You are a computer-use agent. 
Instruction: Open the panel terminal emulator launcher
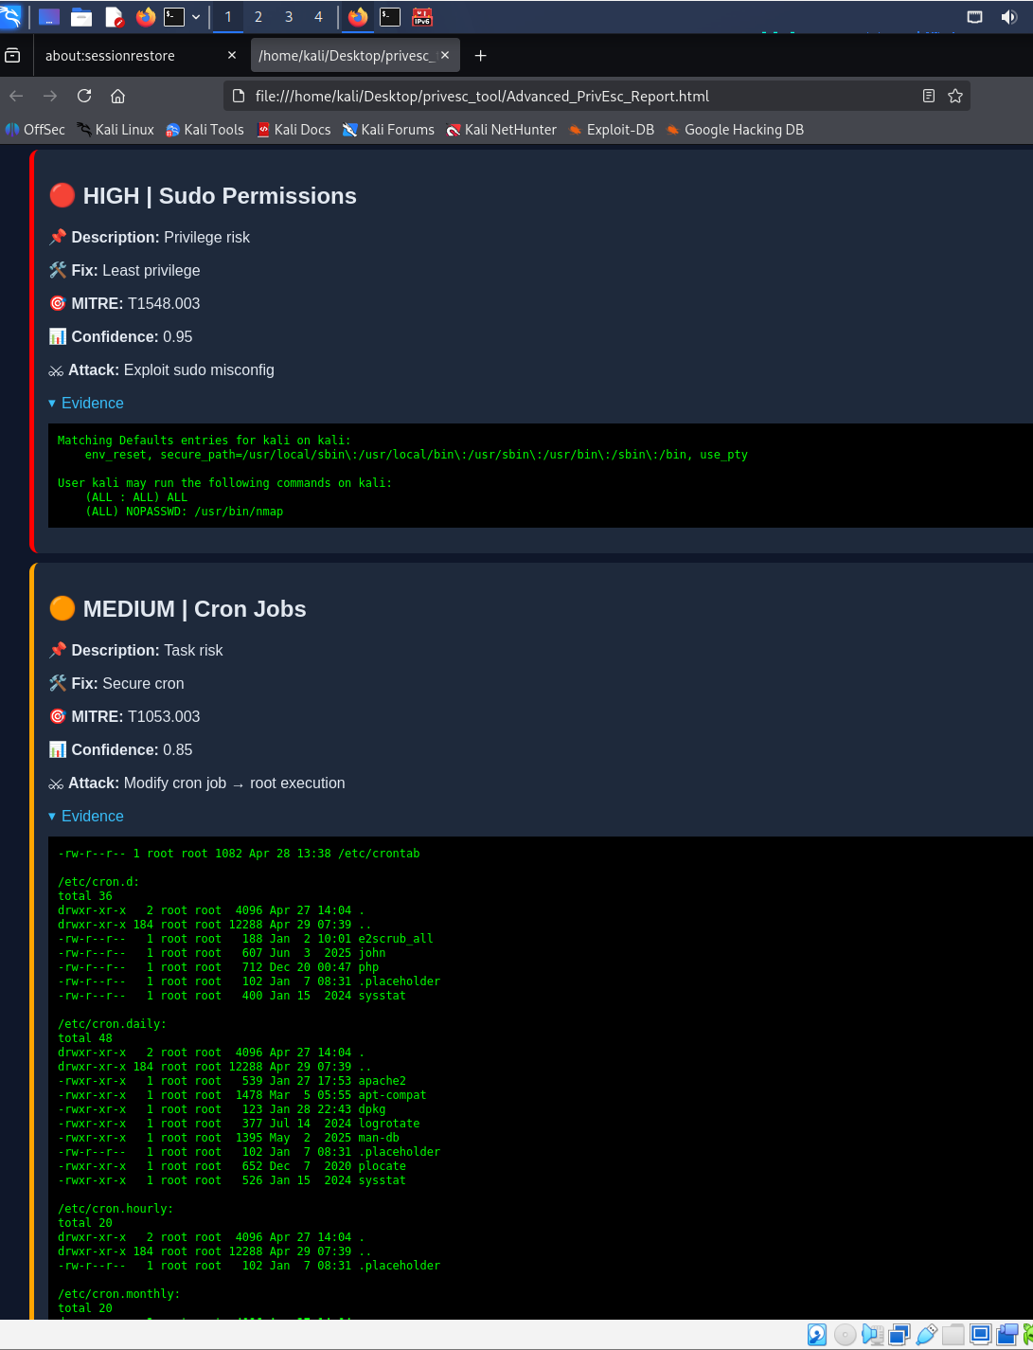[x=174, y=17]
